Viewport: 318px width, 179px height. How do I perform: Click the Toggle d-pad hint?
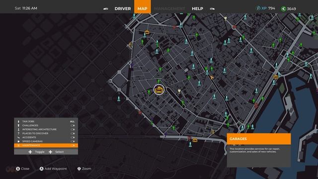pyautogui.click(x=36, y=152)
